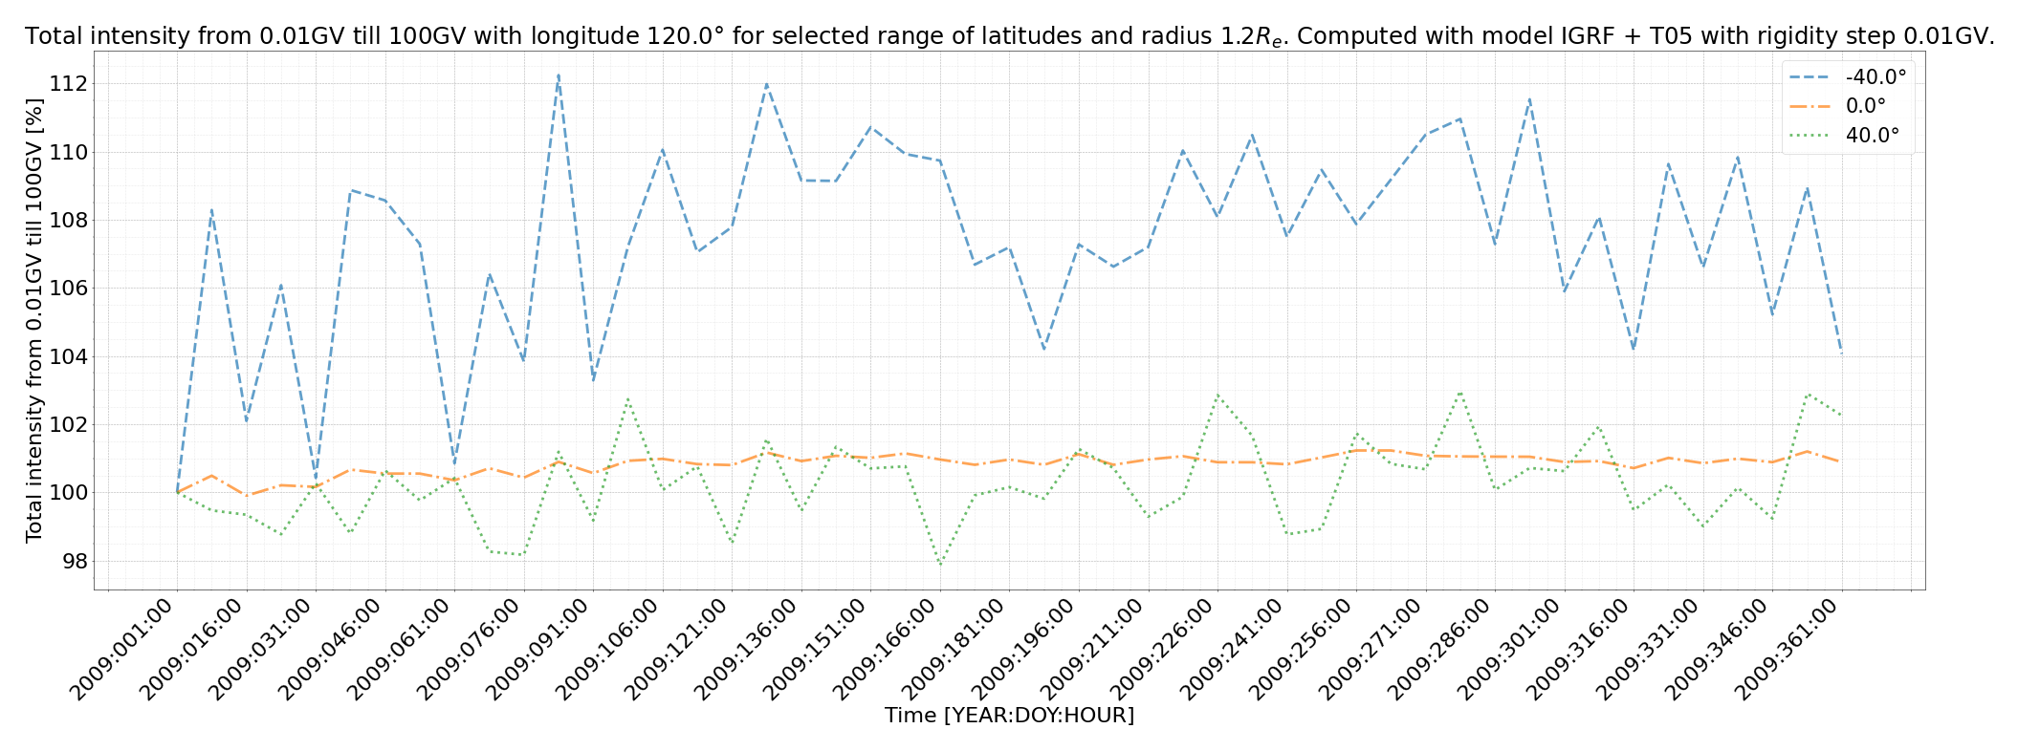Click the y-axis label text
This screenshot has height=750, width=2018.
(34, 320)
